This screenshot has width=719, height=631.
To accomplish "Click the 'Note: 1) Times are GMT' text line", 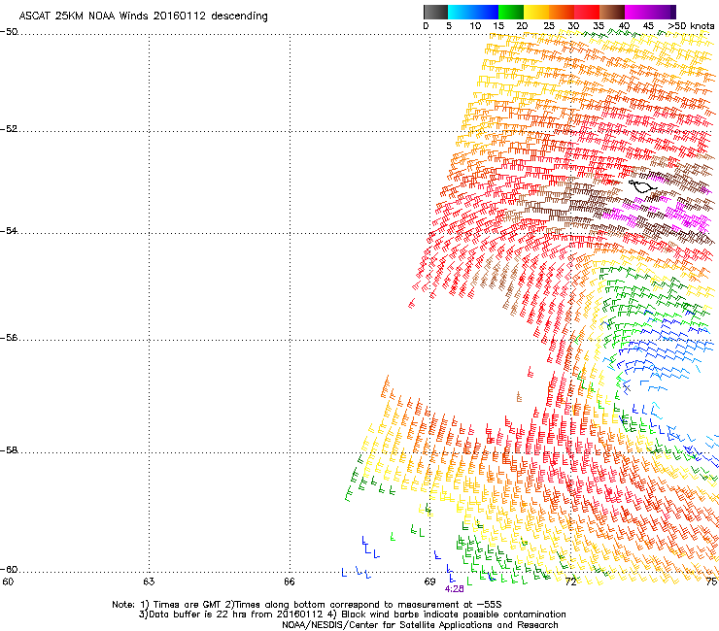I will pos(307,605).
